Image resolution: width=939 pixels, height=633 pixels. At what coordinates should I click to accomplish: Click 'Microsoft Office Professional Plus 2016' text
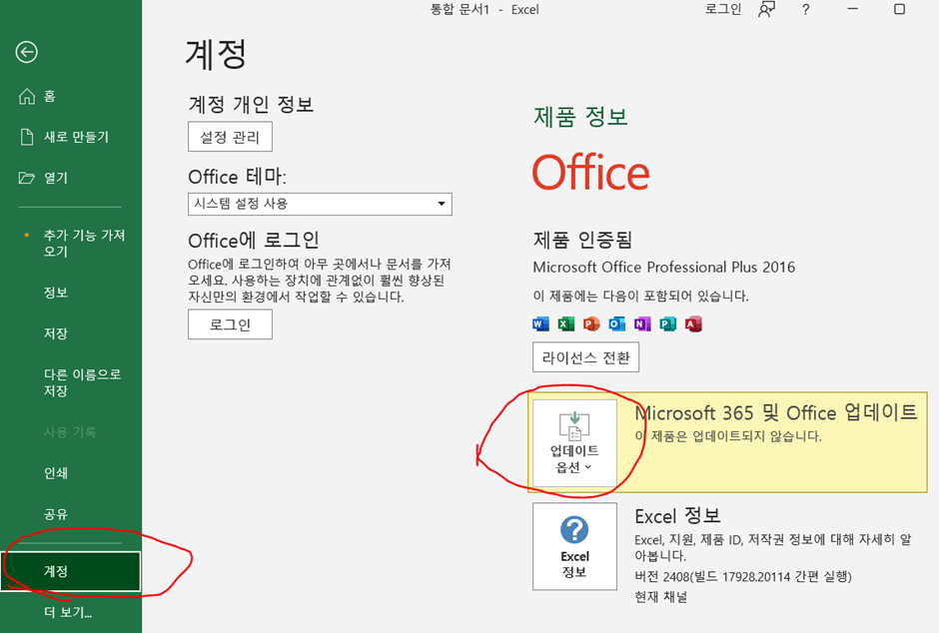pyautogui.click(x=664, y=267)
